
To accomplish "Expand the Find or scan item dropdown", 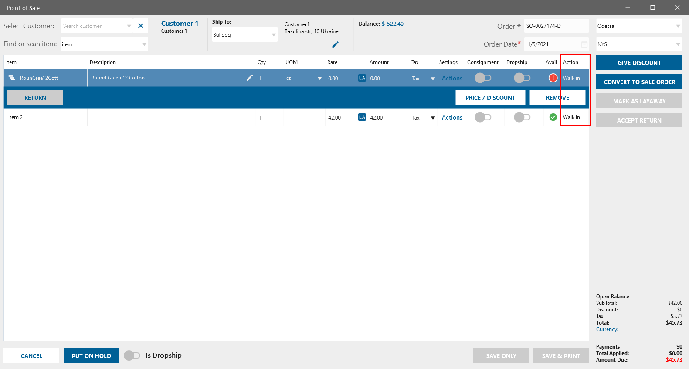I will coord(144,44).
